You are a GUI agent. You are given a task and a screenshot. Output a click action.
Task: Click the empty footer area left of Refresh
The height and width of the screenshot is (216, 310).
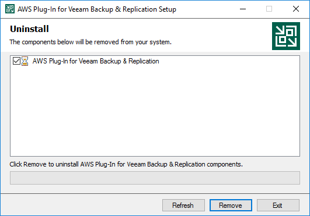pos(81,205)
